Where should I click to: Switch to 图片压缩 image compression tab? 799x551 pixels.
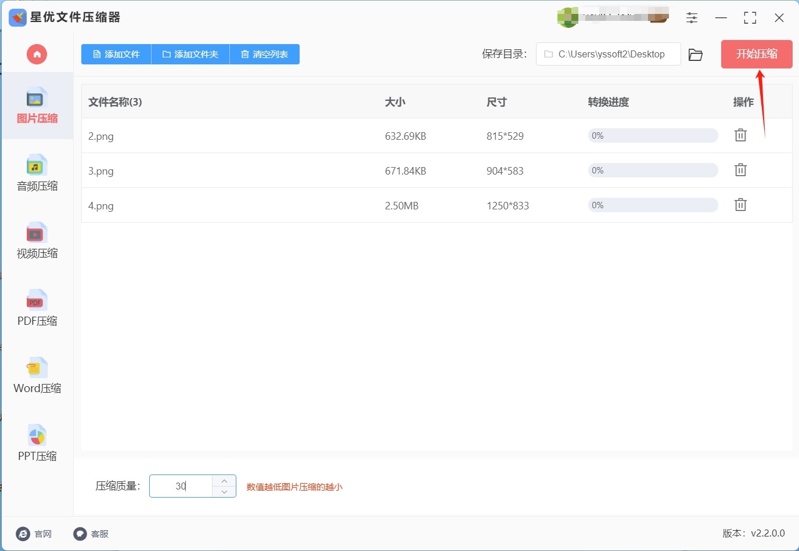tap(37, 106)
